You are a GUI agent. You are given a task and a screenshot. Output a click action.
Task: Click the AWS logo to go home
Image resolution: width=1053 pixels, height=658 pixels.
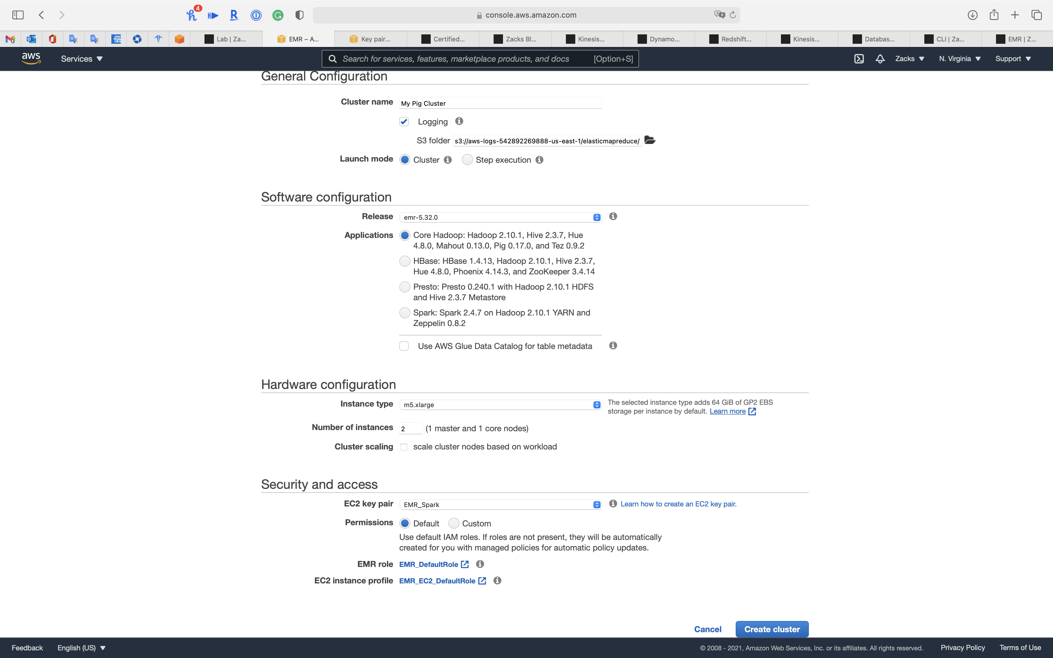coord(31,58)
